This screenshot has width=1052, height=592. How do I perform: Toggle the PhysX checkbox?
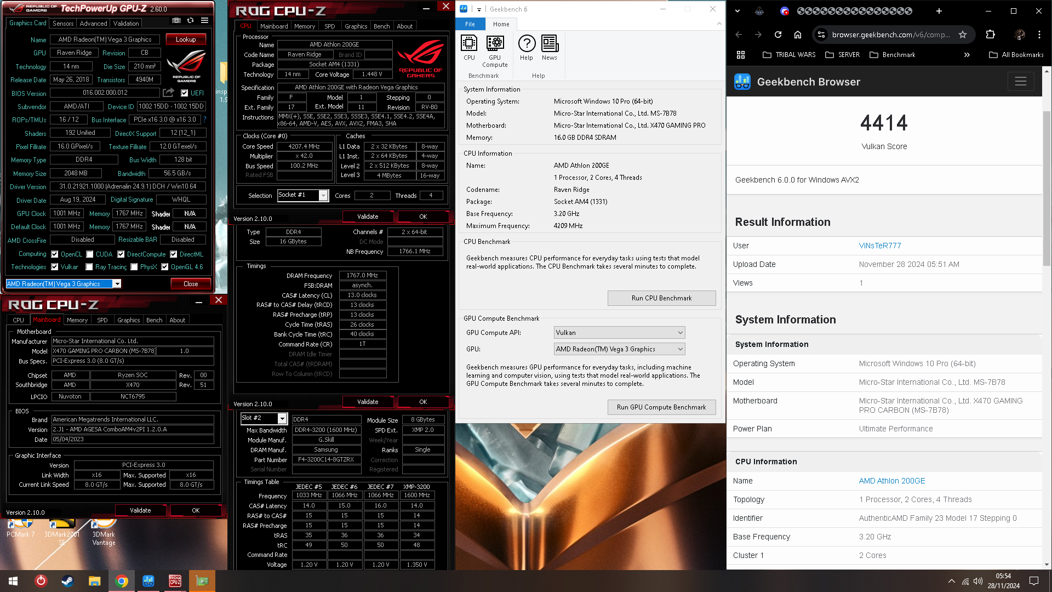click(x=134, y=267)
